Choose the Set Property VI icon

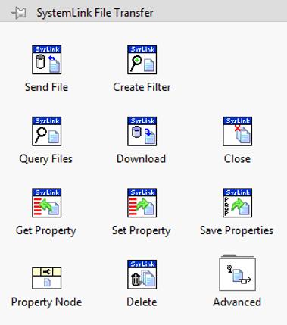[142, 203]
